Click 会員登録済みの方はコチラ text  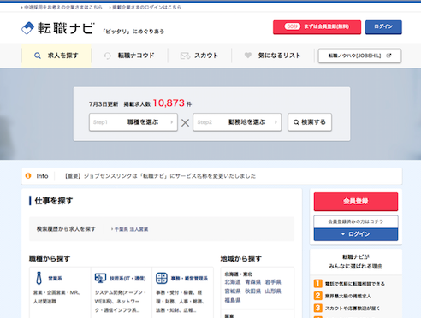(356, 221)
